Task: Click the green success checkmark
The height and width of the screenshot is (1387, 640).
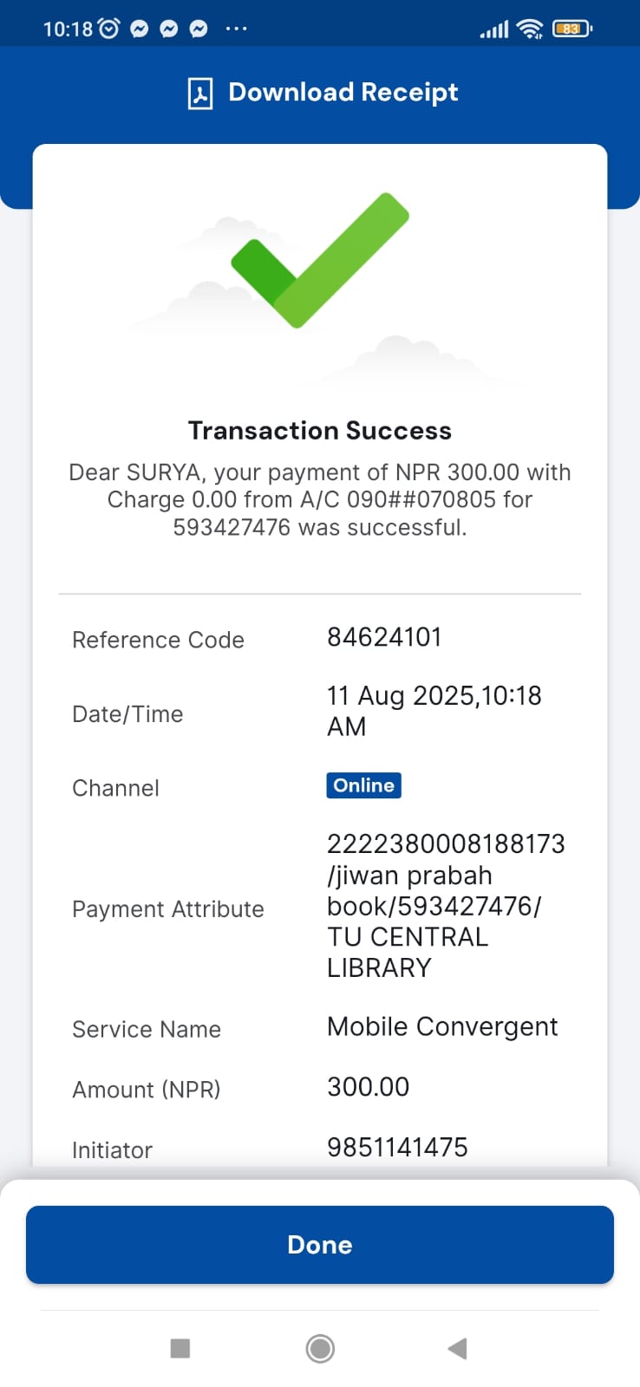Action: (x=319, y=260)
